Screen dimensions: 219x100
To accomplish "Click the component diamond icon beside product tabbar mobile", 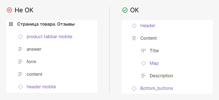I will click(20, 37).
